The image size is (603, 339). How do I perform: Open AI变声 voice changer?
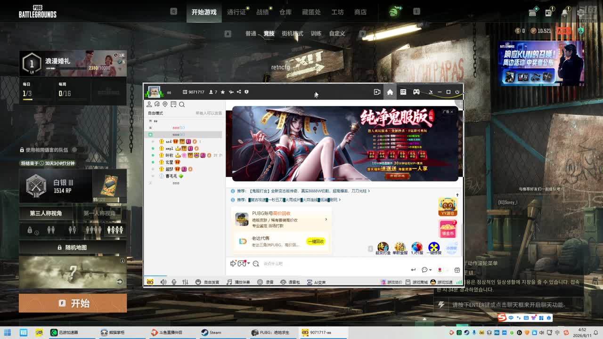(317, 282)
